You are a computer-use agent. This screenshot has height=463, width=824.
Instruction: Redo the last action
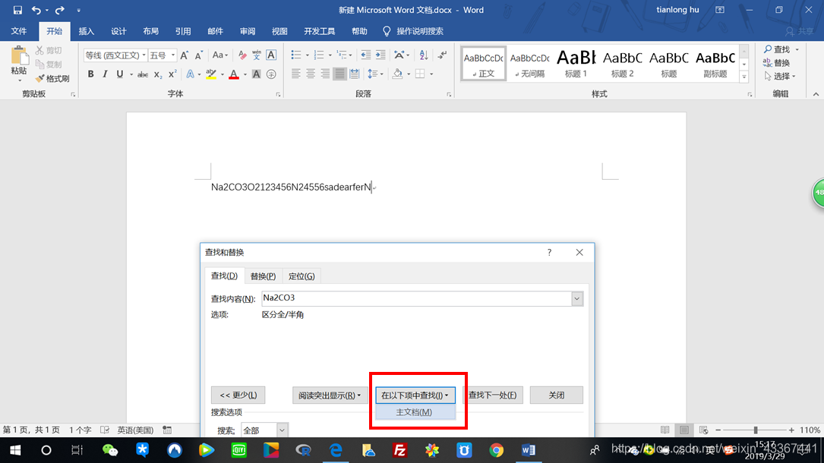(x=60, y=10)
